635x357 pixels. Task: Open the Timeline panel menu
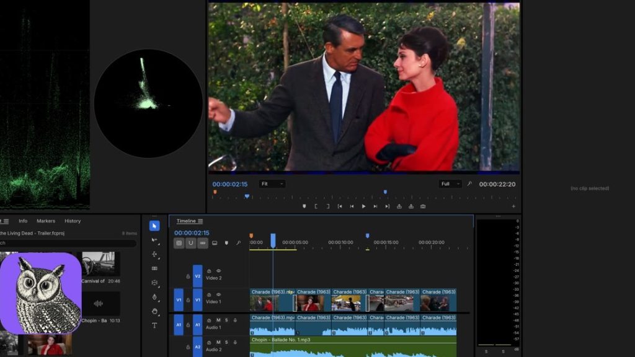[x=200, y=221]
